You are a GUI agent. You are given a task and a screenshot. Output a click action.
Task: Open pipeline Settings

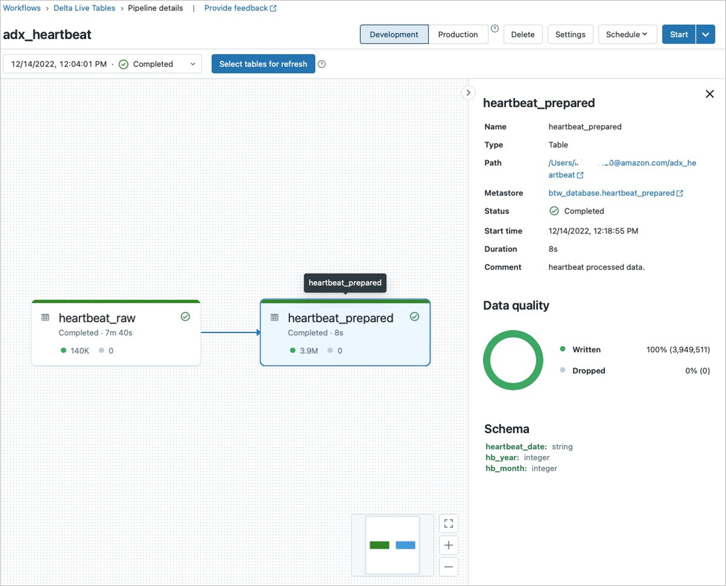point(570,34)
